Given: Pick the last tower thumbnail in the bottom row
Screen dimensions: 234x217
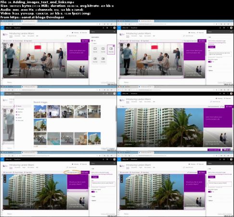Looking at the screenshot, I should 94,138.
